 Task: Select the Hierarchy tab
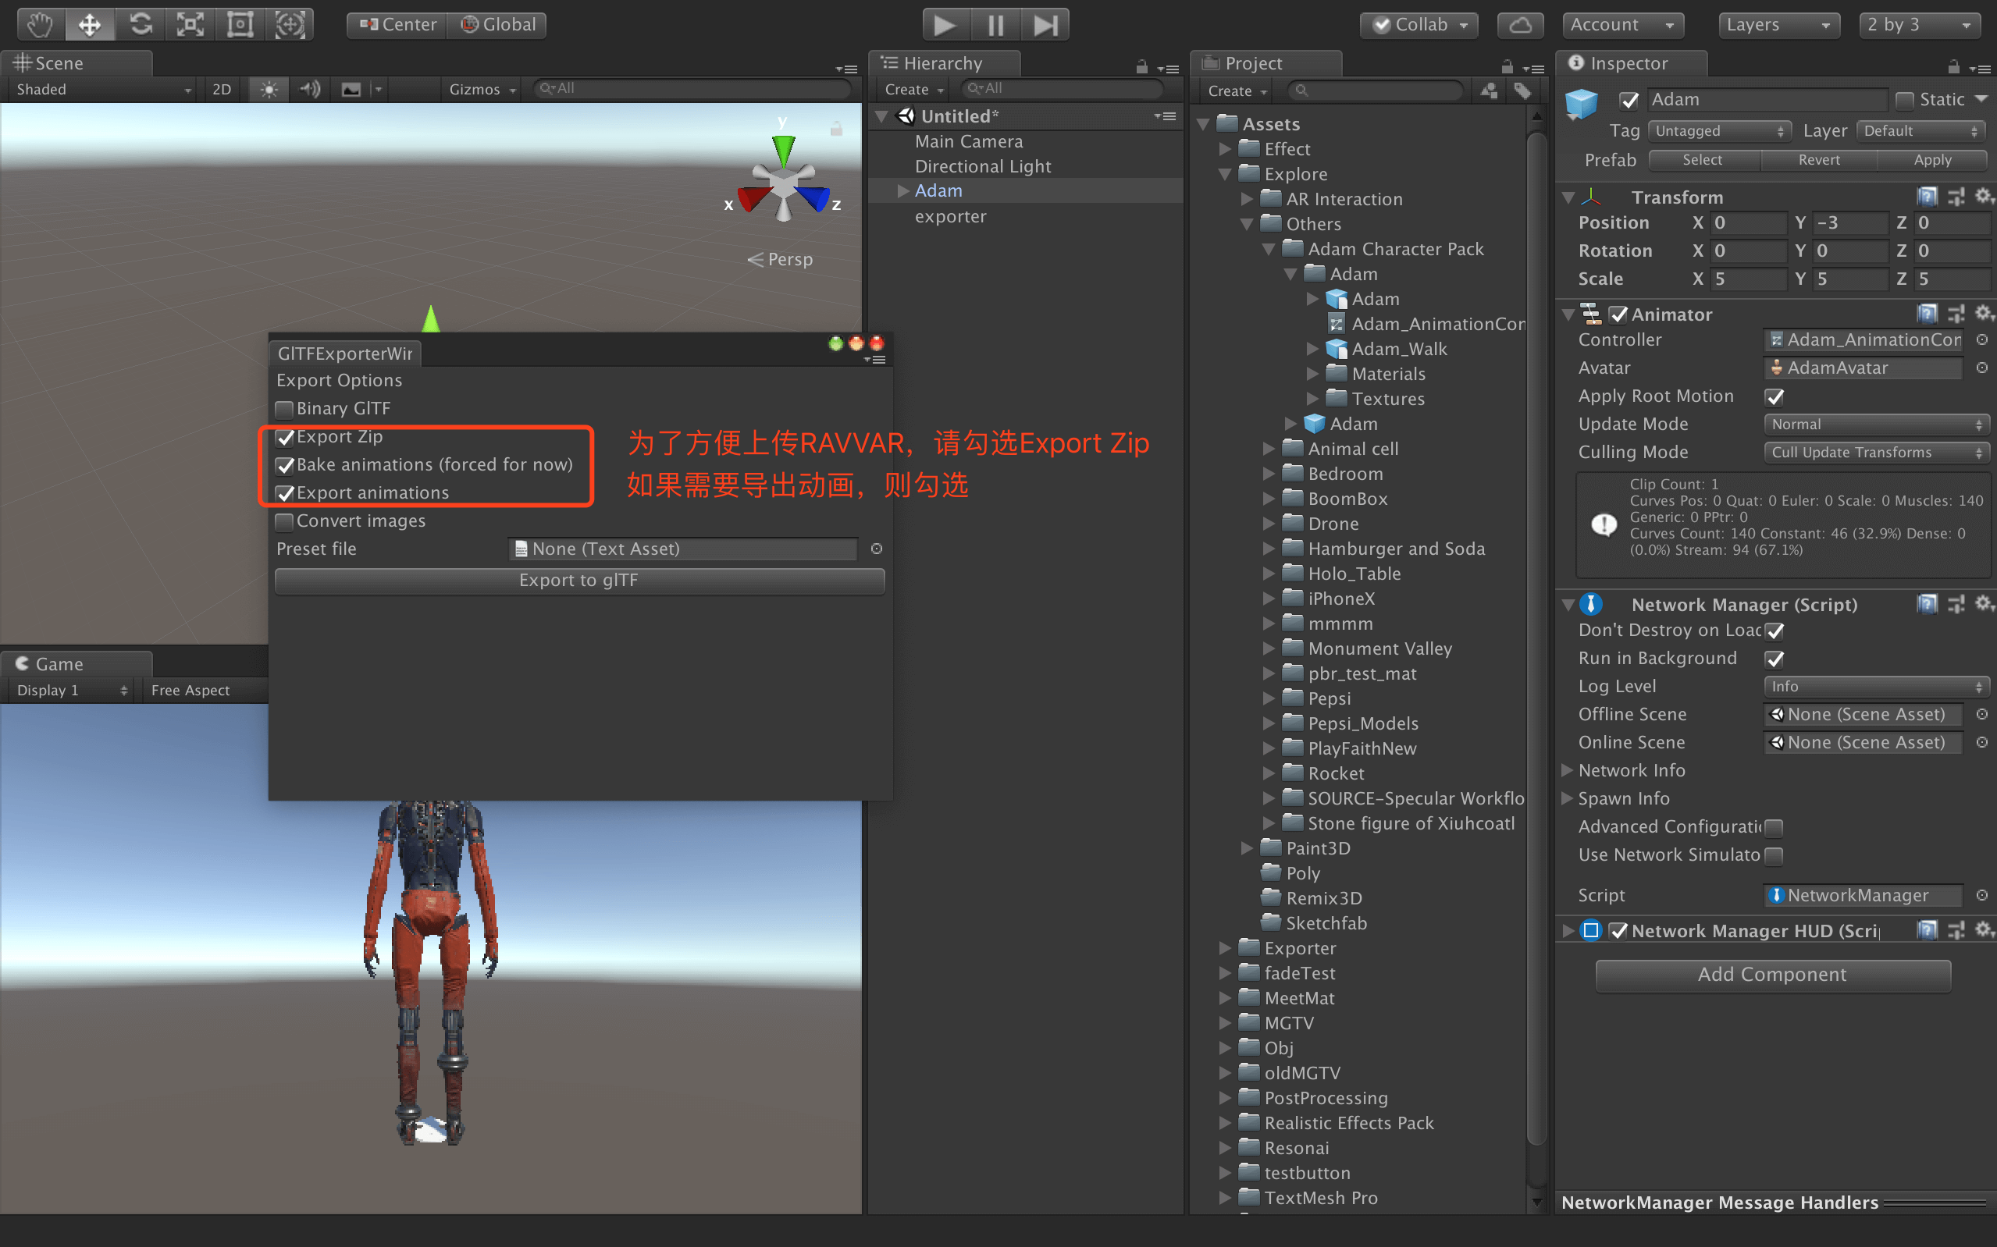(942, 63)
